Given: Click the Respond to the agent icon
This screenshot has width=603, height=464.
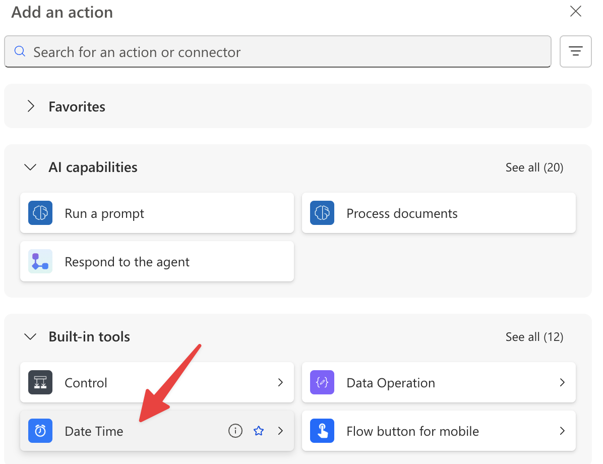Looking at the screenshot, I should pos(40,261).
